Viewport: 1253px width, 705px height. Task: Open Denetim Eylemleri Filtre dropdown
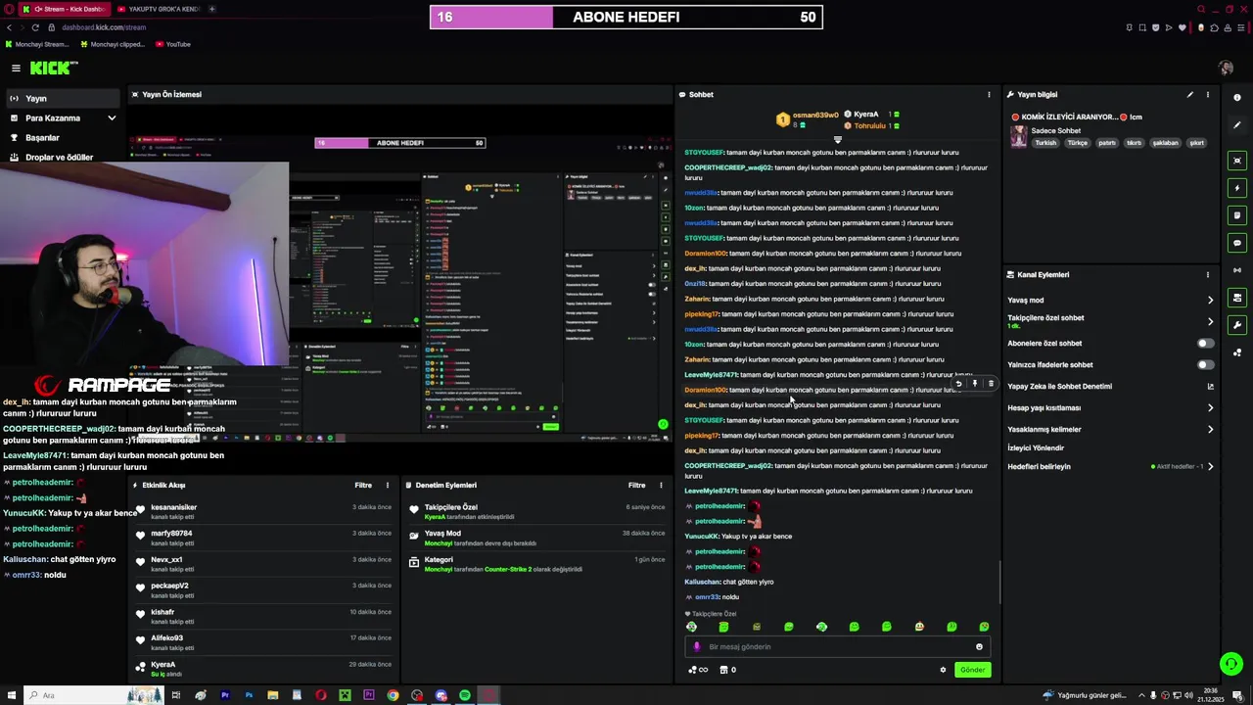point(637,485)
